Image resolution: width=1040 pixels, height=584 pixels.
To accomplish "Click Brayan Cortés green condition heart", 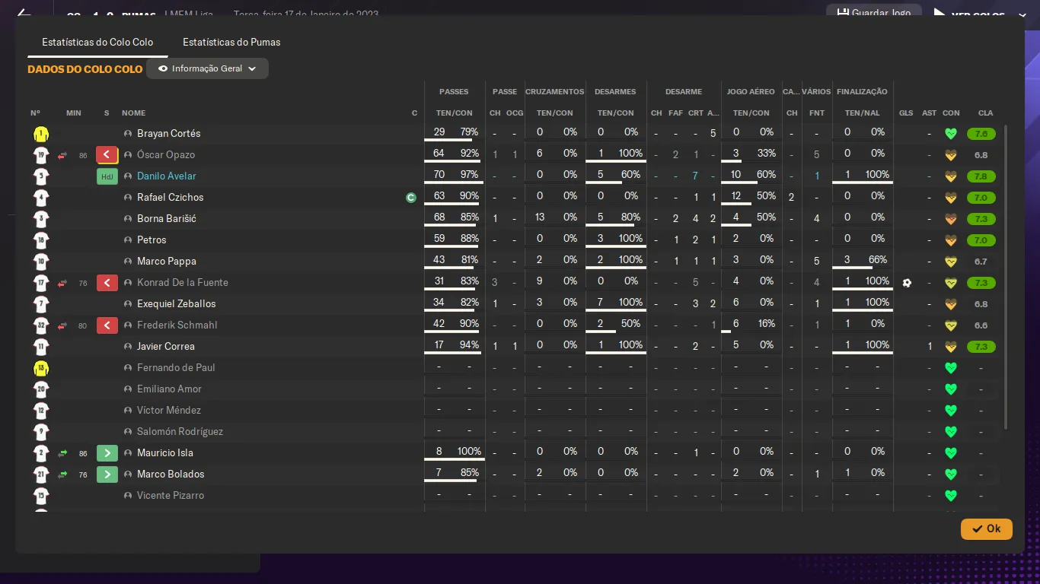I will click(x=950, y=134).
